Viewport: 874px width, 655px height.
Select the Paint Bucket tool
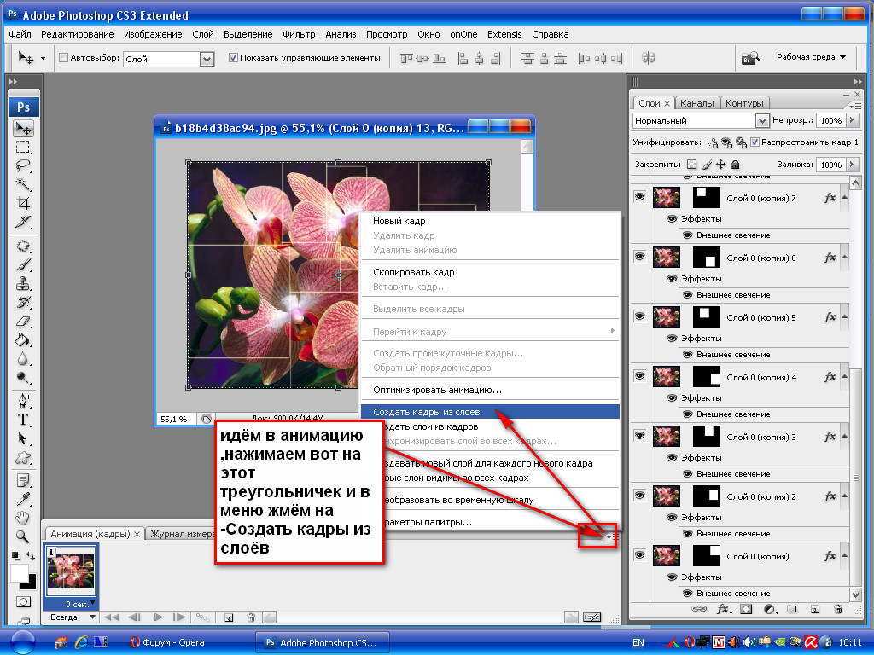pos(23,339)
